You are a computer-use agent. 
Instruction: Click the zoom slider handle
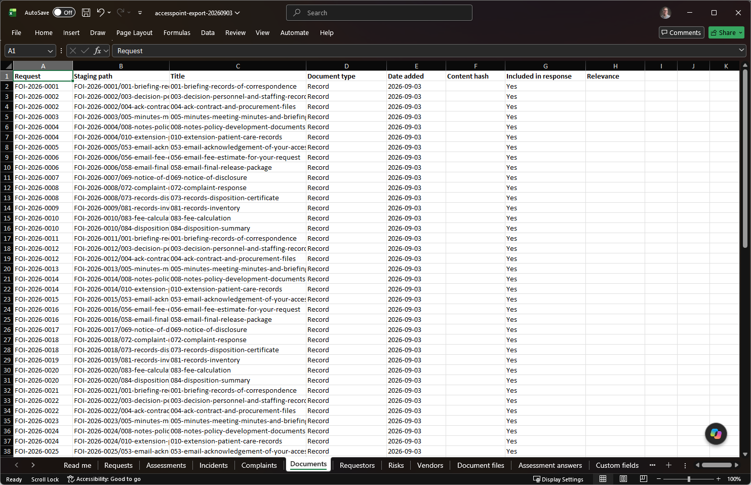coord(689,479)
